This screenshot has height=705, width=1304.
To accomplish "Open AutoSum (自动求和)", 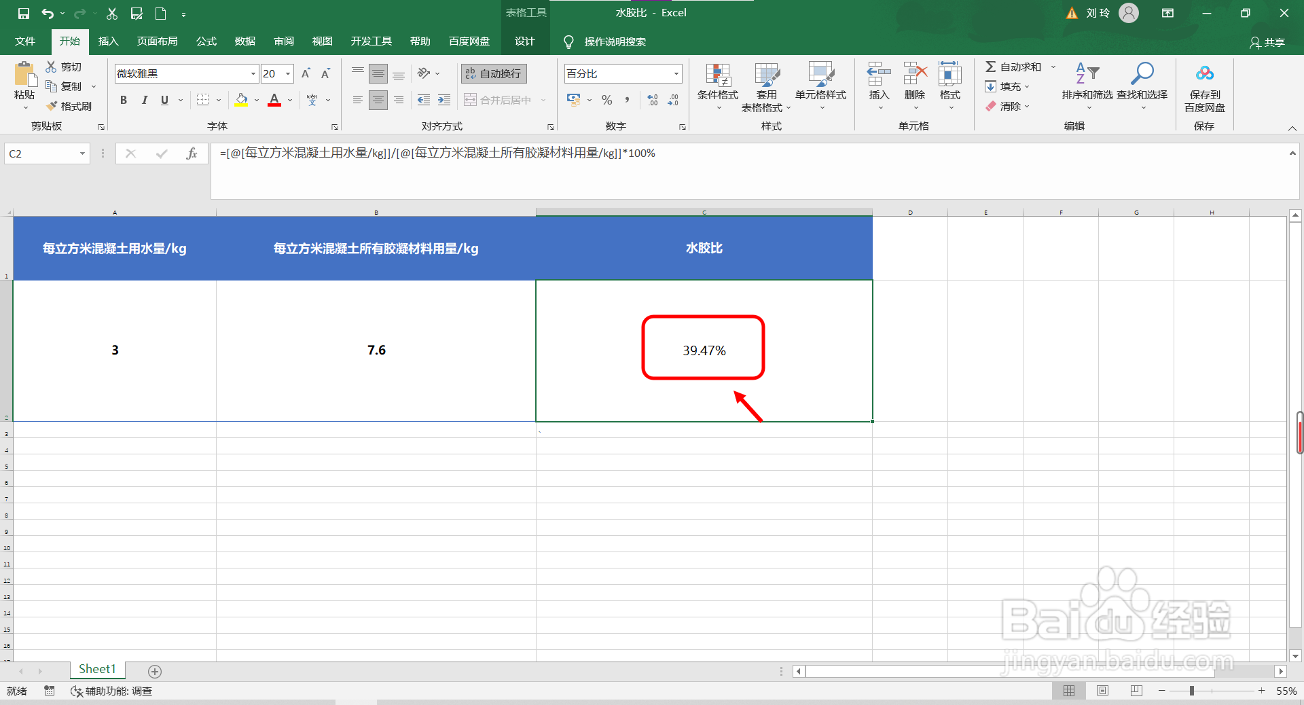I will (x=1015, y=67).
